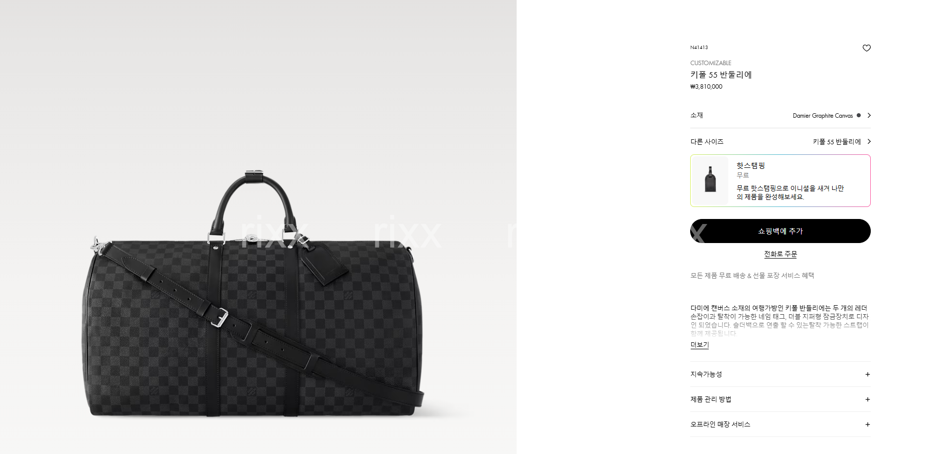
Task: Expand 오프라인 매장 서비스 plus icon
Action: tap(867, 424)
